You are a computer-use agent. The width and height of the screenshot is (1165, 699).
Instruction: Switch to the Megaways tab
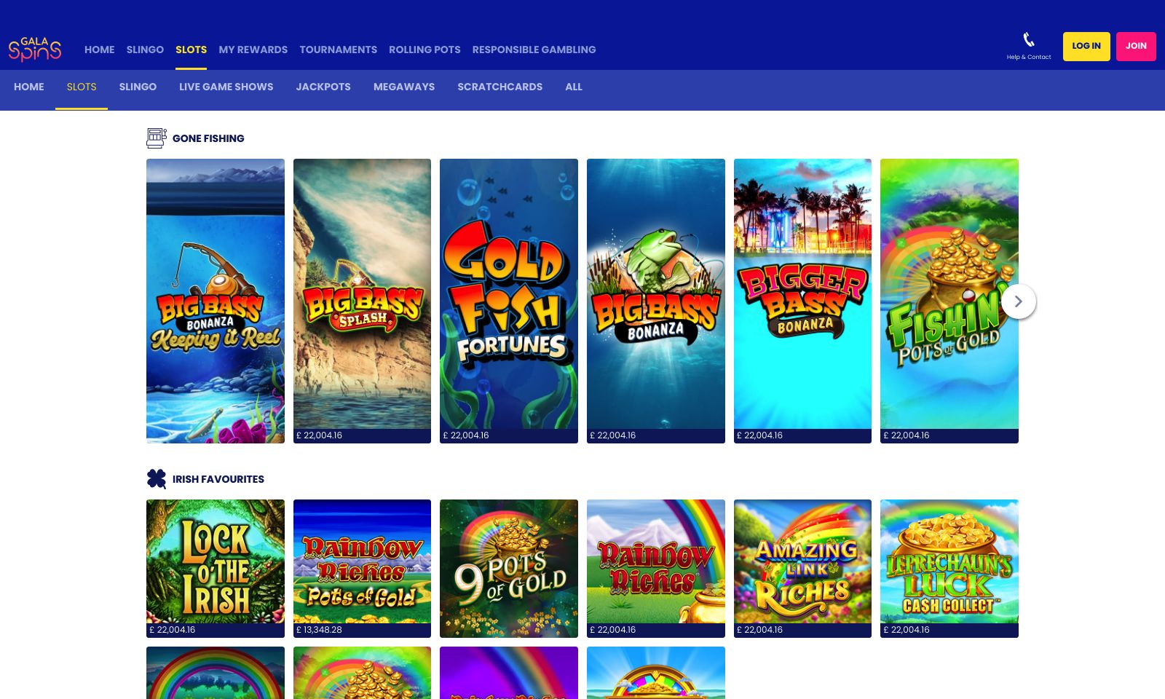click(x=404, y=87)
